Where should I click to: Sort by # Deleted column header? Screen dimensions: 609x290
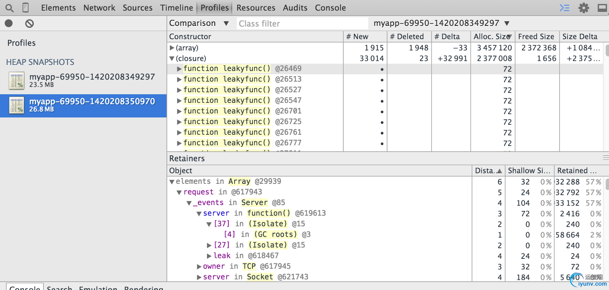point(409,37)
